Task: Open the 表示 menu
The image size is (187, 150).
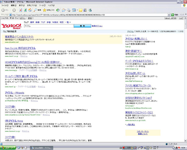Action: pos(22,5)
